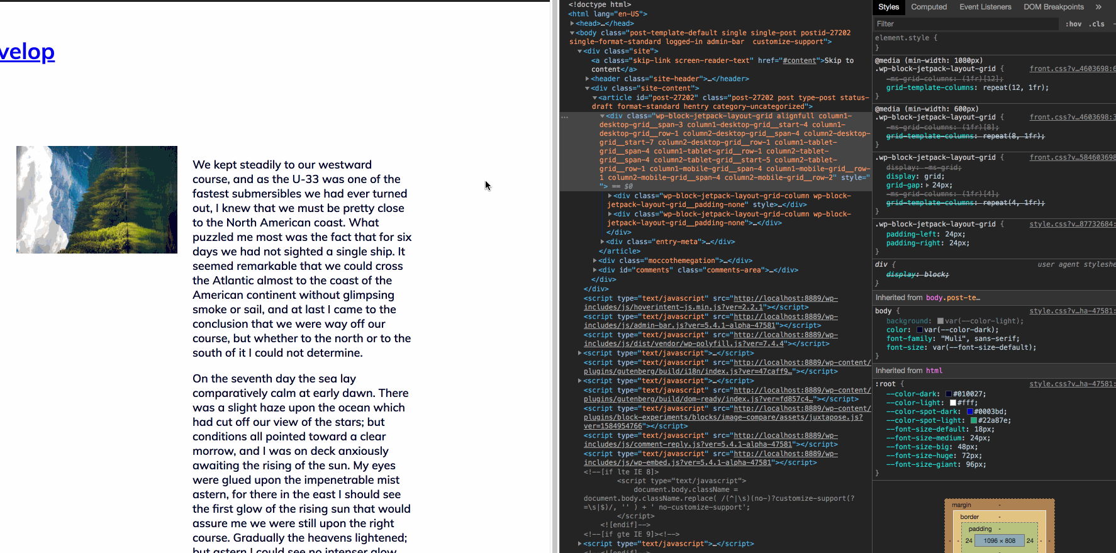This screenshot has height=553, width=1116.
Task: Switch to the Styles tab
Action: (888, 7)
